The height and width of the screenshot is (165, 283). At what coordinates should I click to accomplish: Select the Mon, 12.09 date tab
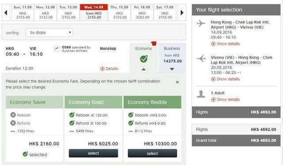click(45, 13)
